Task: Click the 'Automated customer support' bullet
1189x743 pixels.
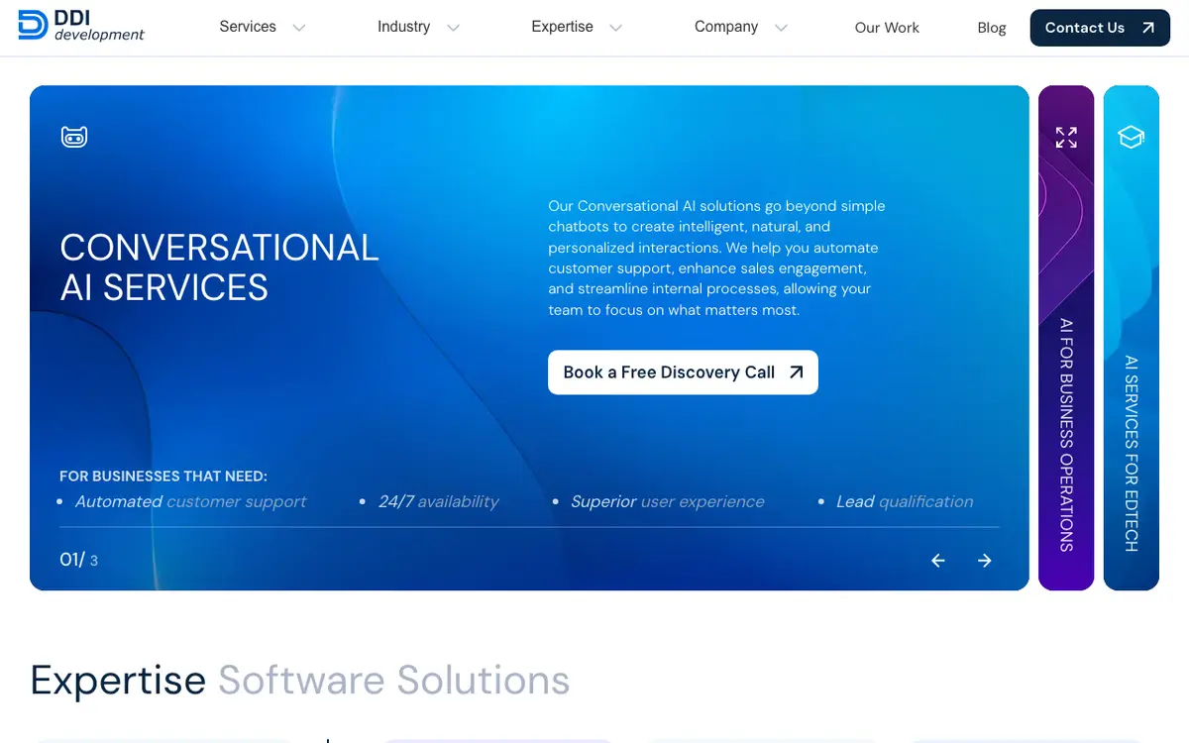Action: pos(190,501)
